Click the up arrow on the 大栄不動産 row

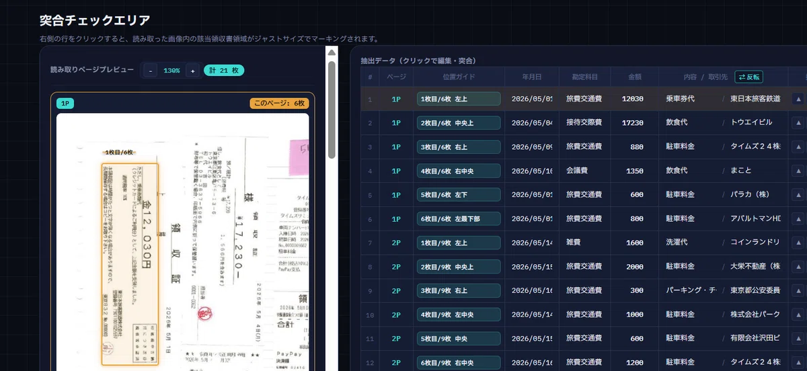[798, 267]
